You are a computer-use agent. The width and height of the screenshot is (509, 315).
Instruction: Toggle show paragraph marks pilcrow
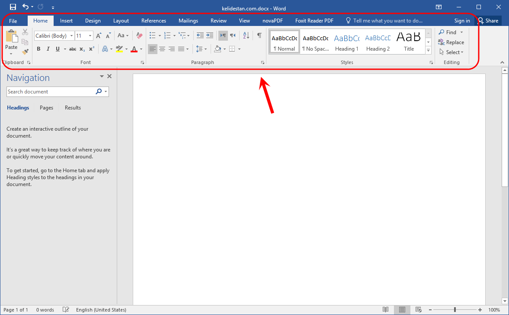pos(259,35)
